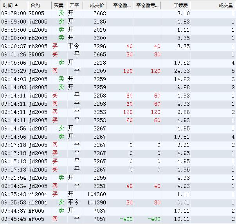
Task: Click the sort arrow beside 时间
Action: point(16,5)
